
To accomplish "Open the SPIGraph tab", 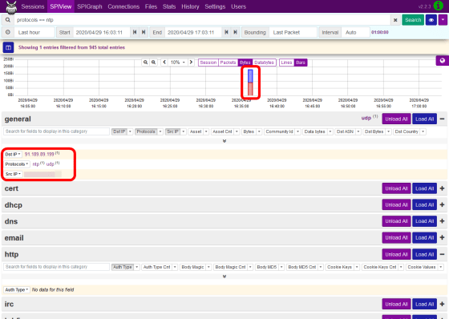I will pos(90,6).
